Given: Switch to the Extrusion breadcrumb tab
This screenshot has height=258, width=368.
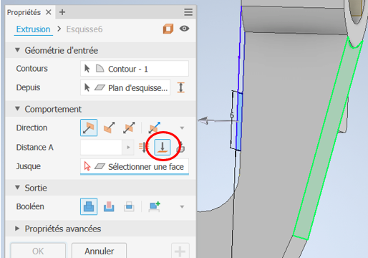Looking at the screenshot, I should 33,29.
